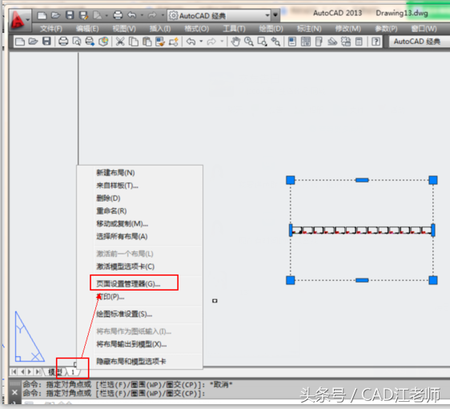Open the Markup Set Manager icon
The image size is (450, 409).
coord(346,42)
